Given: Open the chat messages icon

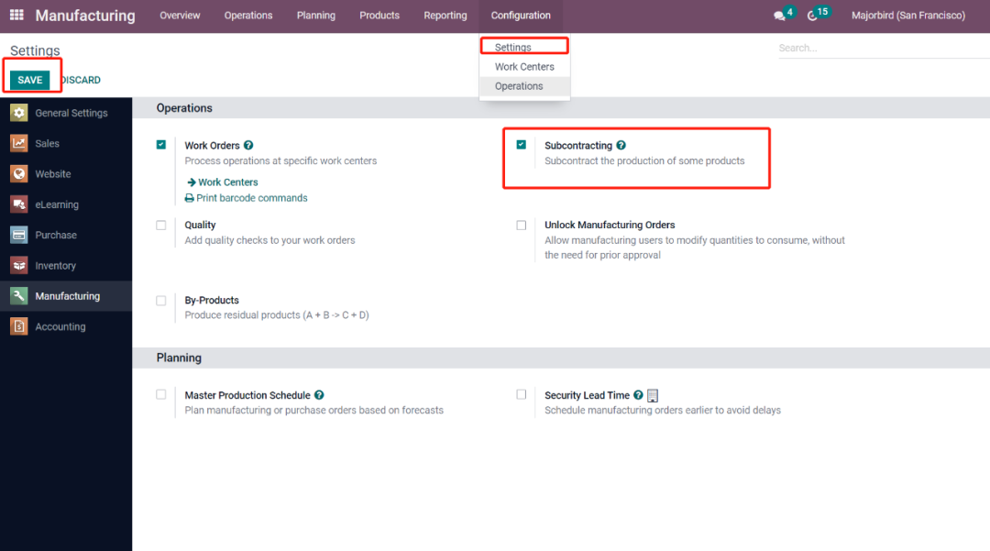Looking at the screenshot, I should pyautogui.click(x=779, y=16).
